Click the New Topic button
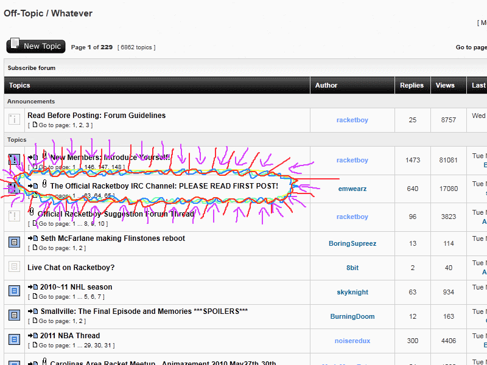The height and width of the screenshot is (365, 487). (x=36, y=46)
